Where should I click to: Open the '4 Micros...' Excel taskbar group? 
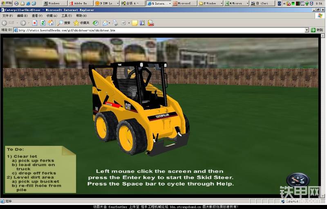pos(237,3)
